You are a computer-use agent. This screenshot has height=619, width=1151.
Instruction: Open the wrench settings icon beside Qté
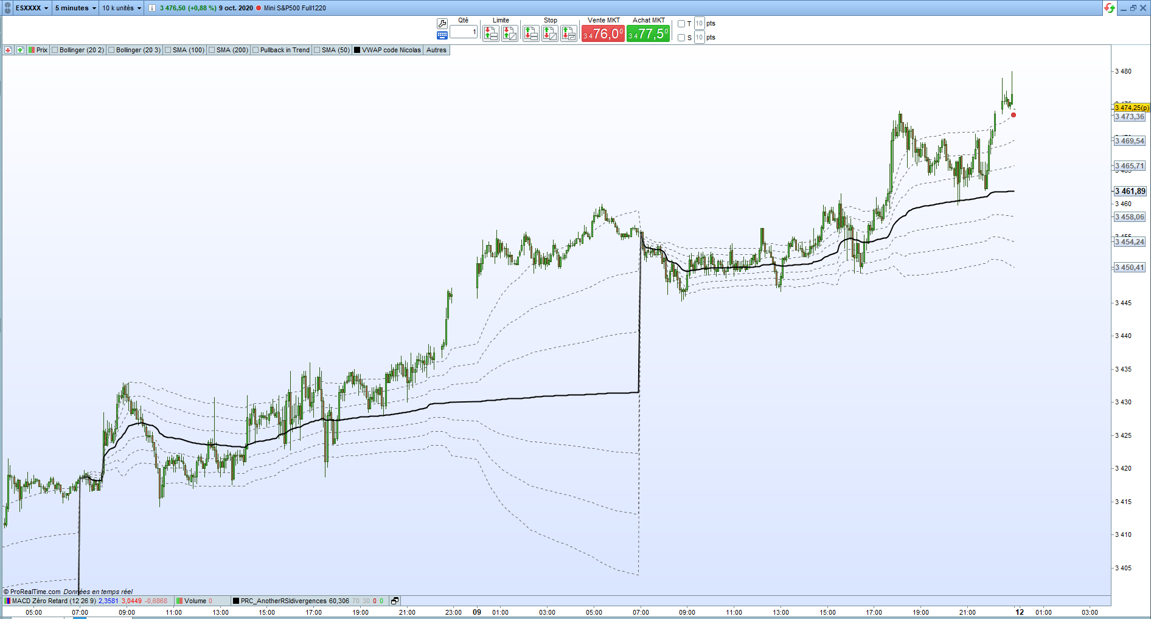[442, 23]
